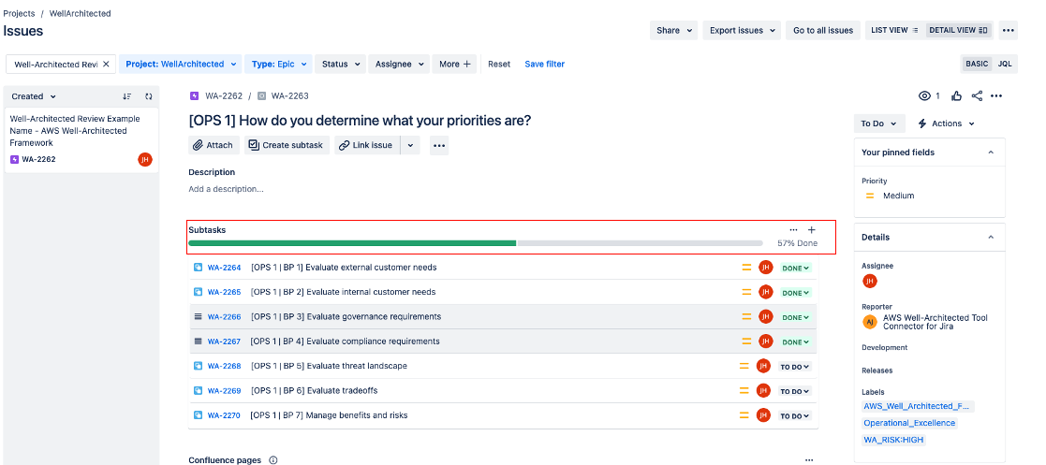Open the To Do status dropdown of the issue
1046x465 pixels.
879,124
